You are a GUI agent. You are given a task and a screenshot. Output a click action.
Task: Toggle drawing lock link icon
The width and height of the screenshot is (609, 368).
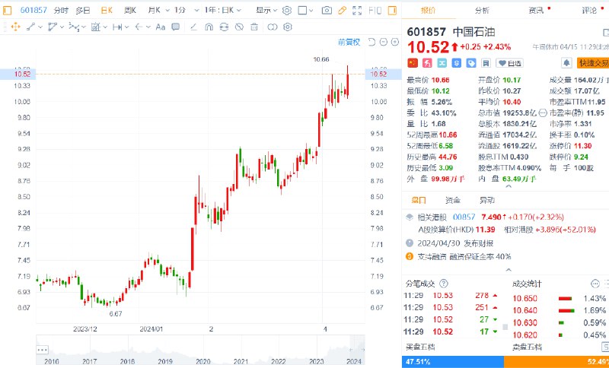[x=224, y=27]
